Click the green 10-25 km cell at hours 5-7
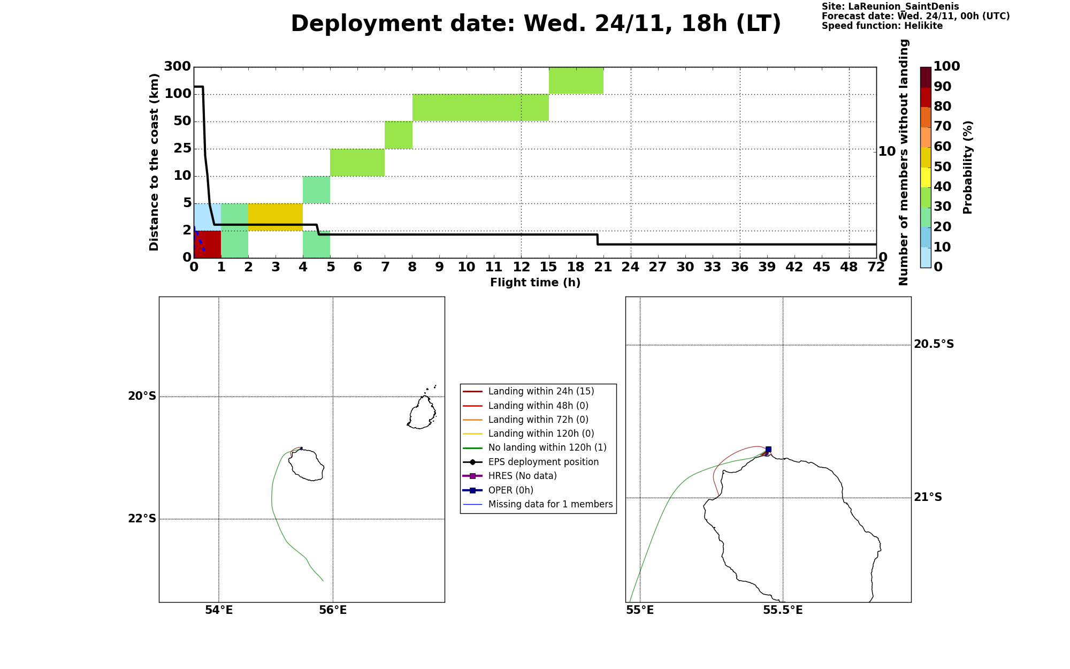 coord(357,162)
